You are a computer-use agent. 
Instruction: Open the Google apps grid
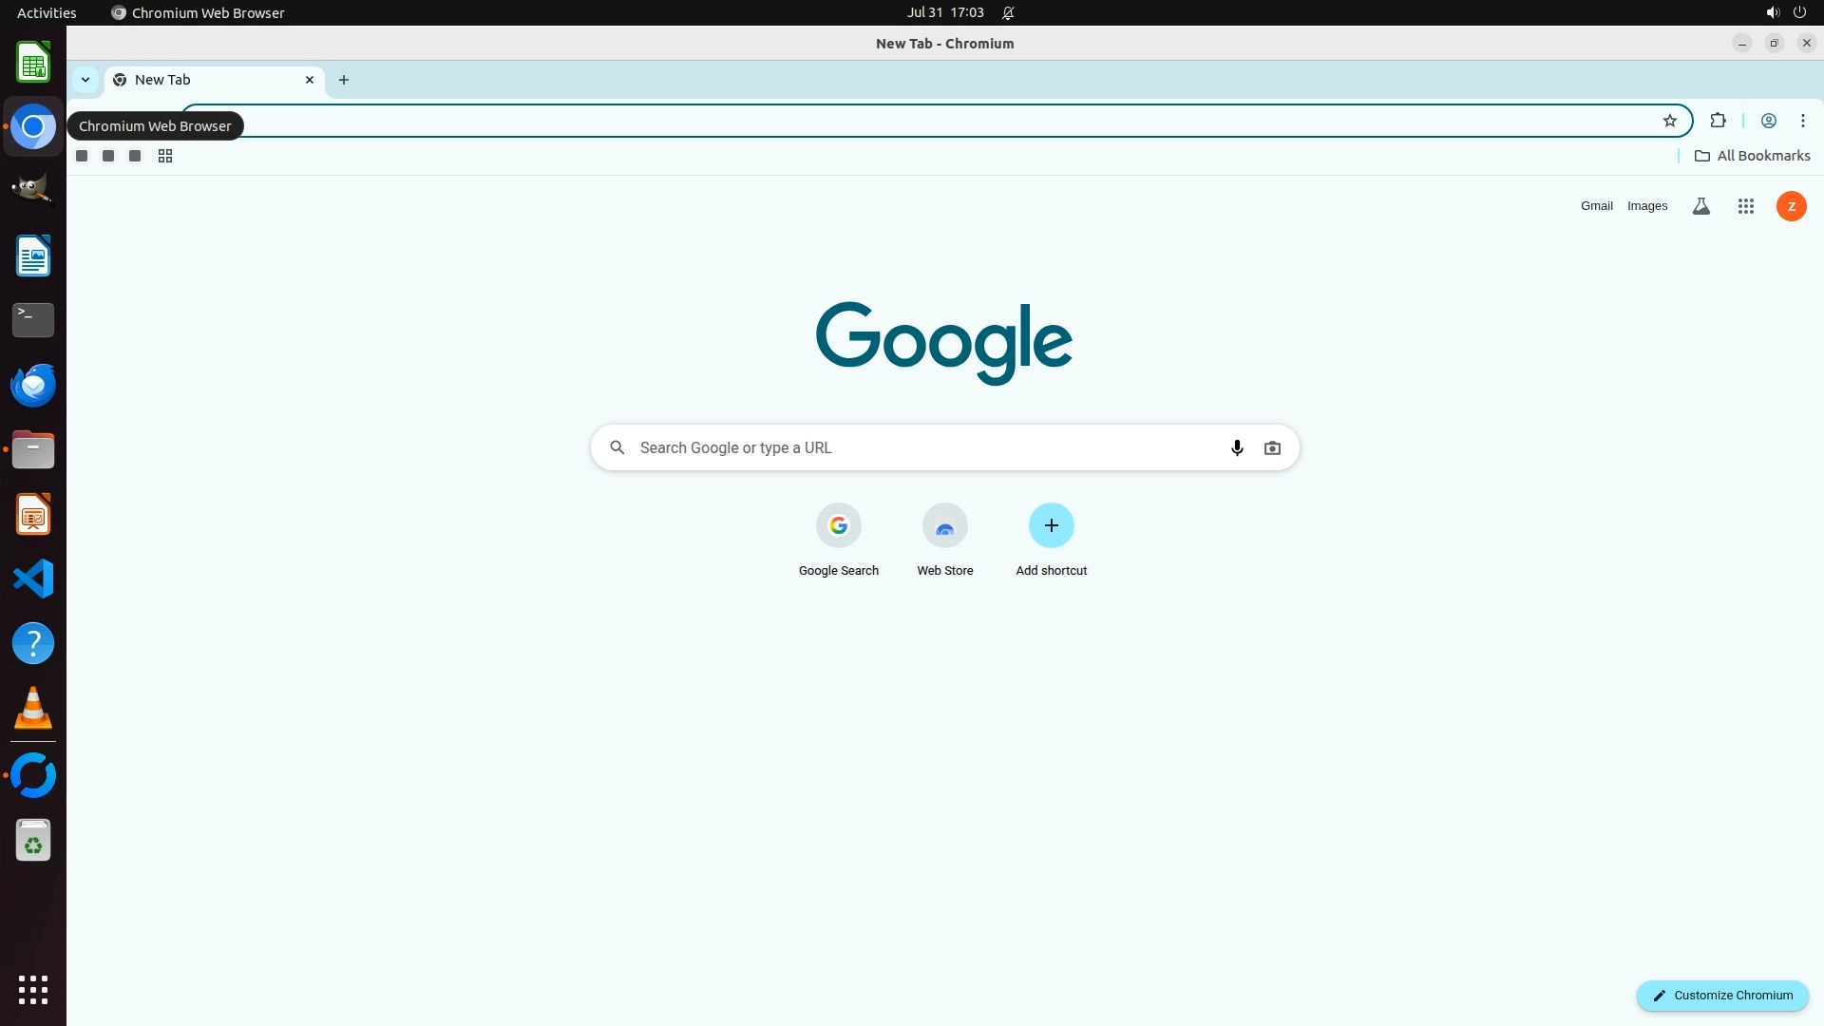(x=1746, y=206)
